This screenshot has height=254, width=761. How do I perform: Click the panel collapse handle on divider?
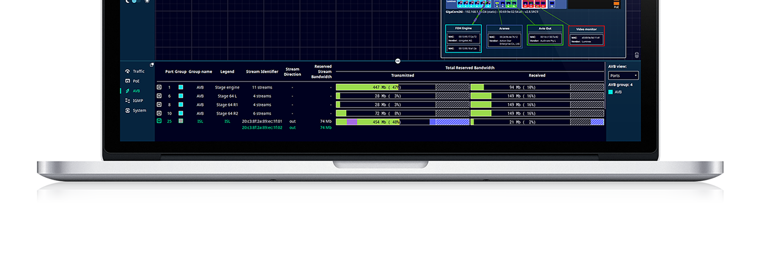point(398,61)
